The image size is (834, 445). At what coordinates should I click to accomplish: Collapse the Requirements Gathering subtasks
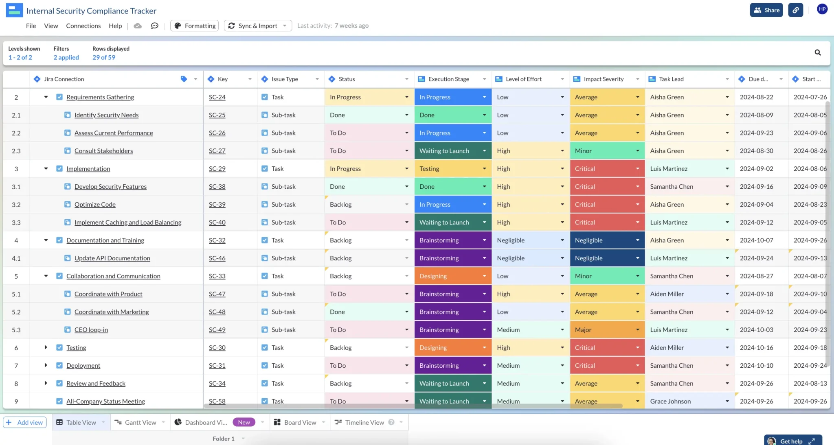(x=45, y=97)
